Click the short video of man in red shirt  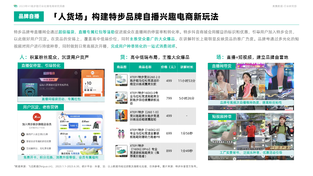pos(251,136)
